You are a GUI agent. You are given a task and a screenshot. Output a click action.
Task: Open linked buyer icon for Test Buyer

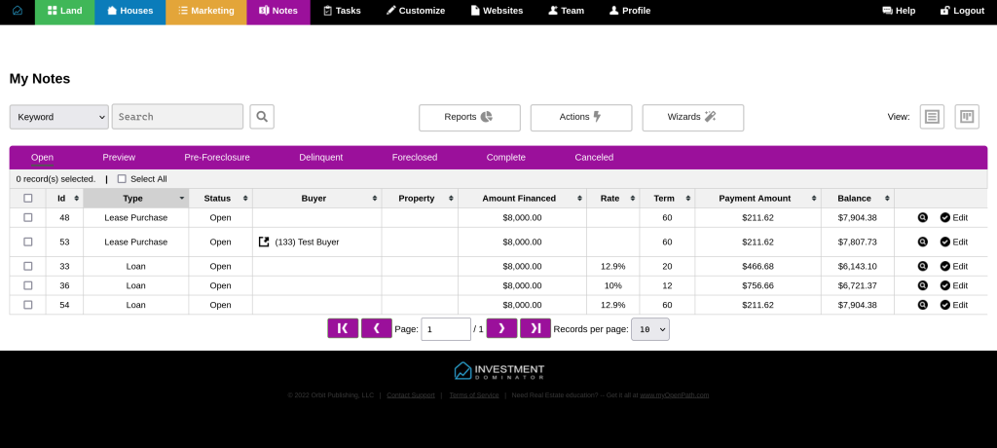click(x=264, y=242)
